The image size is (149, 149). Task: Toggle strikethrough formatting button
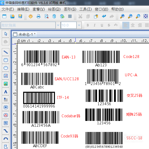(x=109, y=25)
